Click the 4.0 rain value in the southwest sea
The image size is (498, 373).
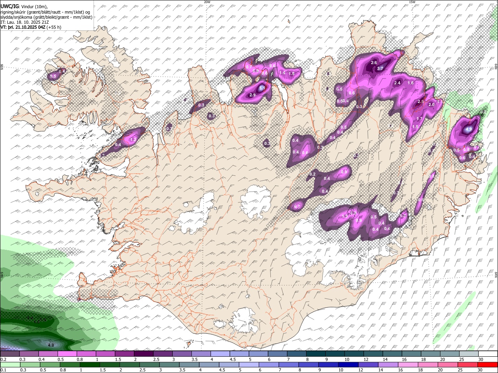tap(51, 345)
